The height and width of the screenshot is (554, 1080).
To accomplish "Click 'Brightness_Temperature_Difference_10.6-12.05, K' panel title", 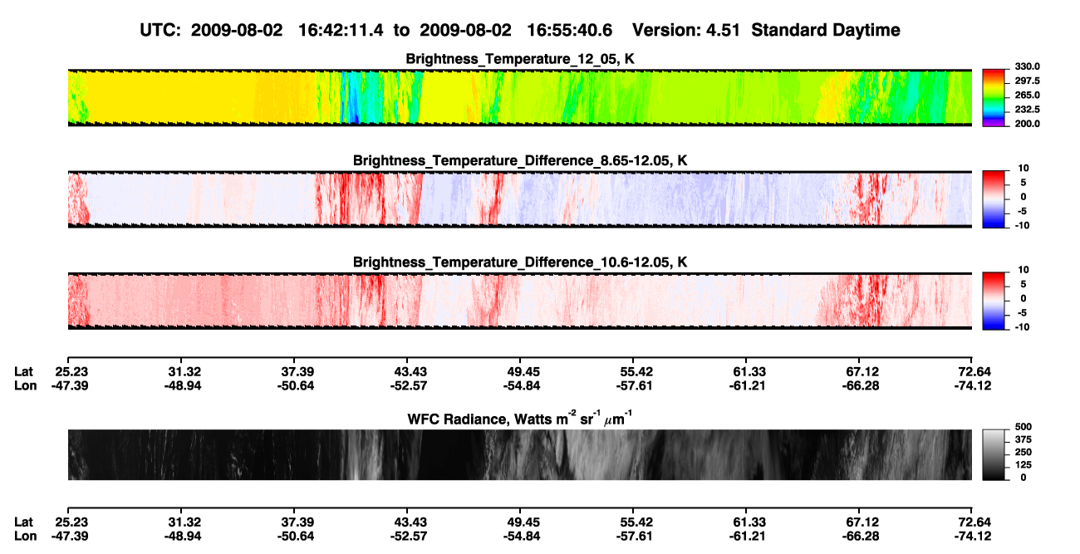I will tap(521, 262).
